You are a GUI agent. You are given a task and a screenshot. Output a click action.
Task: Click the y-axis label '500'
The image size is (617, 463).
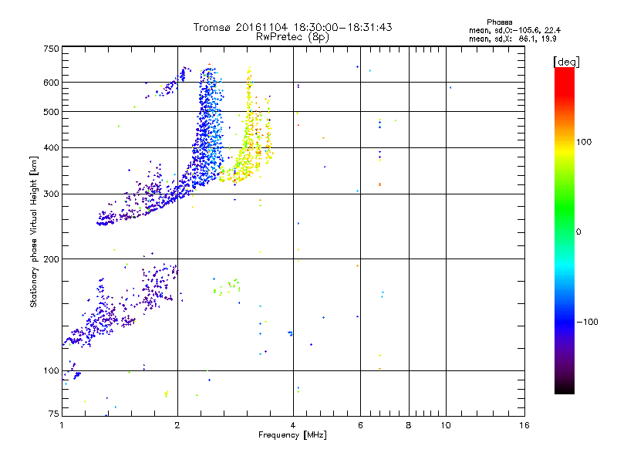point(51,112)
